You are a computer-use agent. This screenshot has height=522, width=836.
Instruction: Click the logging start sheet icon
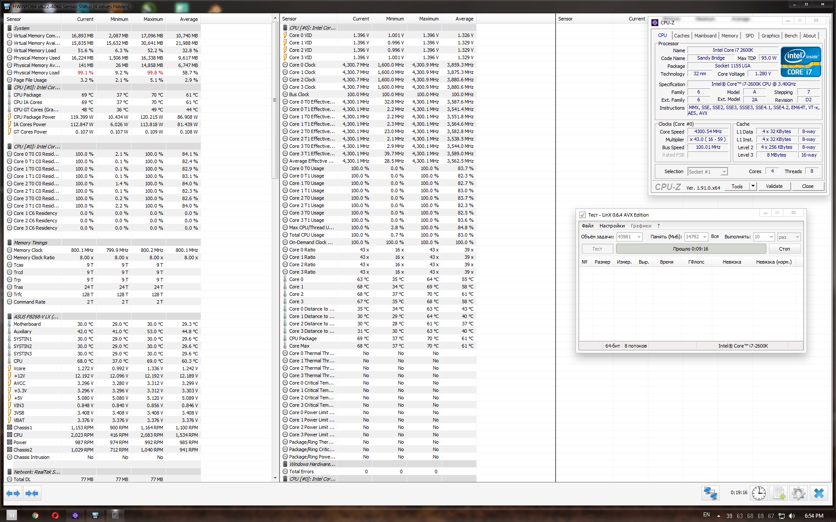coord(779,493)
